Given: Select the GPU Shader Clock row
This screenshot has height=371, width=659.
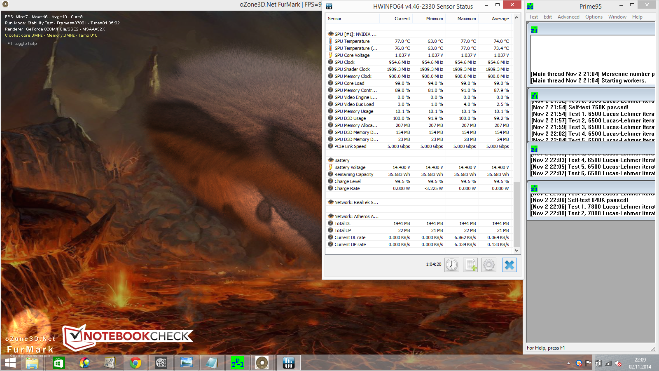Looking at the screenshot, I should 419,69.
